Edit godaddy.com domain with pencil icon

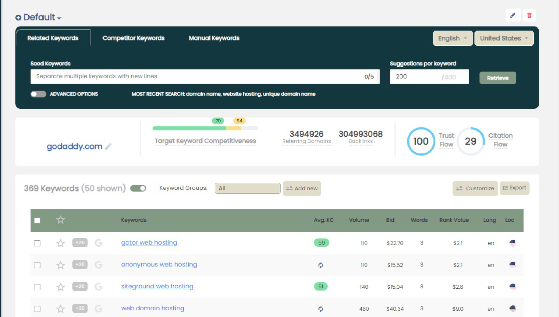point(108,146)
